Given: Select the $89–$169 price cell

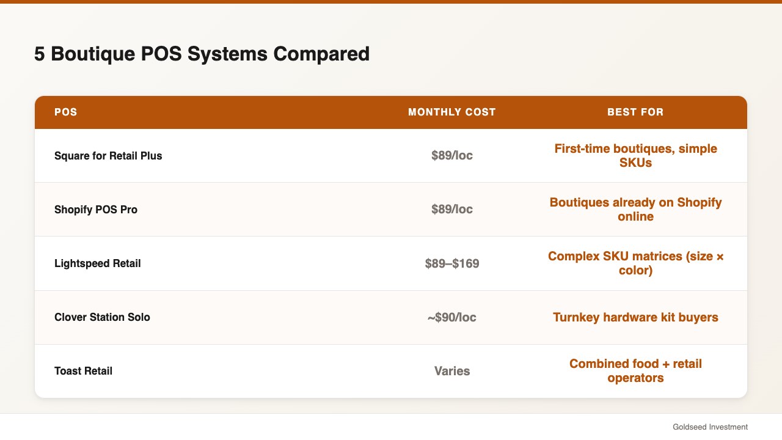Looking at the screenshot, I should (x=452, y=263).
